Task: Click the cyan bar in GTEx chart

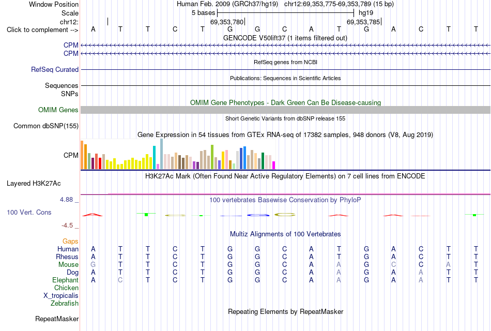Action: (x=155, y=157)
